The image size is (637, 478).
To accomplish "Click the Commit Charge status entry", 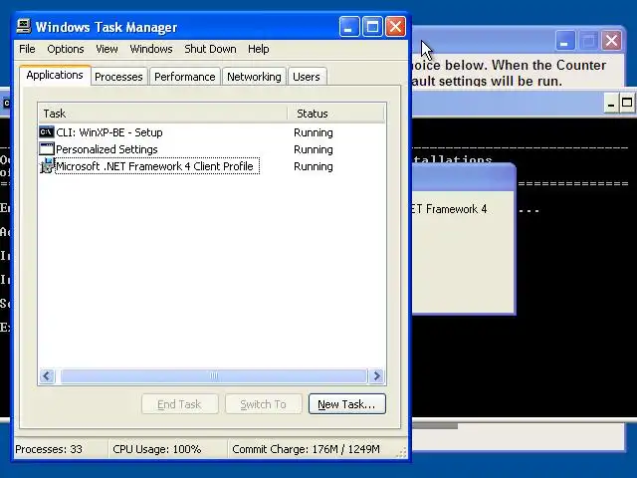I will 306,449.
